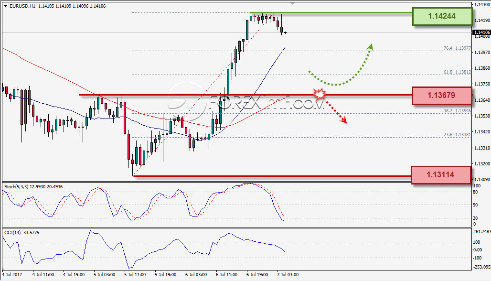Click the CCI(14) -33.5775 indicator label
The image size is (491, 281).
tap(21, 233)
